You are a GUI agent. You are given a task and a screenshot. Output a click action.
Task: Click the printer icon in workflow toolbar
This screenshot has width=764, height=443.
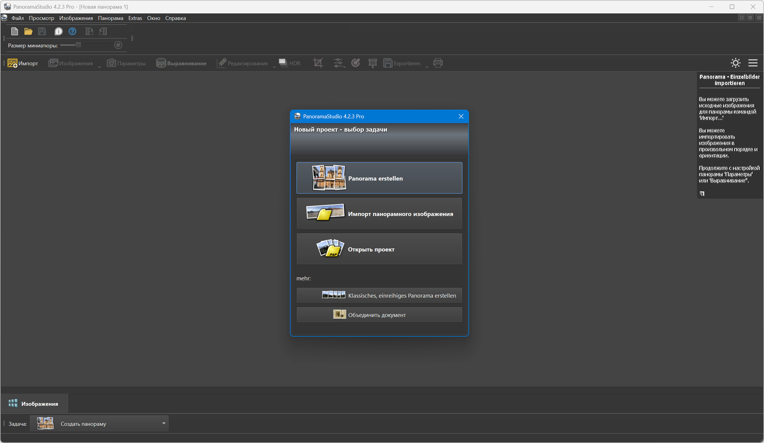[438, 63]
